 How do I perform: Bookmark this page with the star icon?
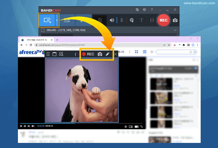coord(169,45)
